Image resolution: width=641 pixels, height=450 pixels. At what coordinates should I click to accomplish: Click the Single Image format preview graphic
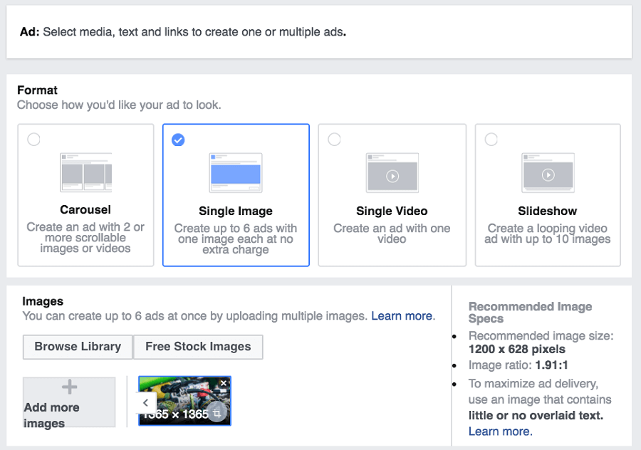236,172
